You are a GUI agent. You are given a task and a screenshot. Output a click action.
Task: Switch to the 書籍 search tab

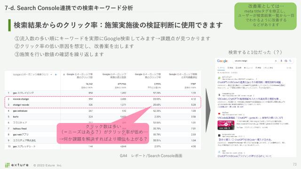tap(258, 68)
